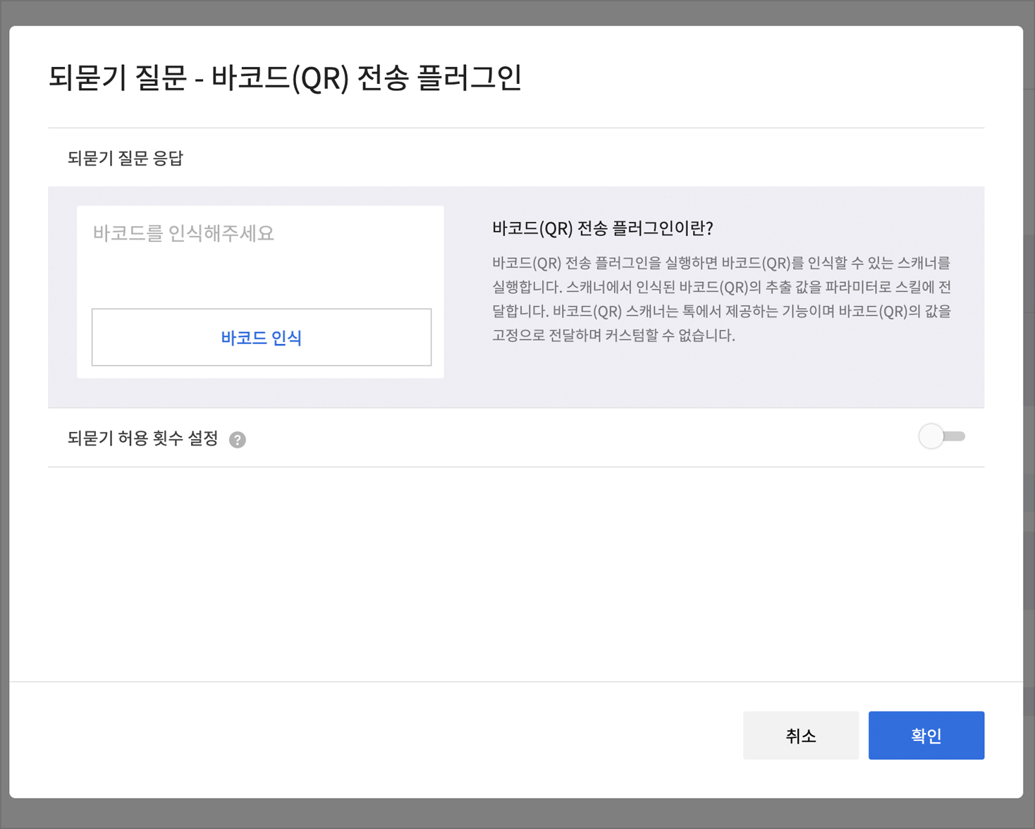Enable the 되묻기 허용 횟수 설정 toggle switch
This screenshot has height=829, width=1035.
(x=941, y=437)
